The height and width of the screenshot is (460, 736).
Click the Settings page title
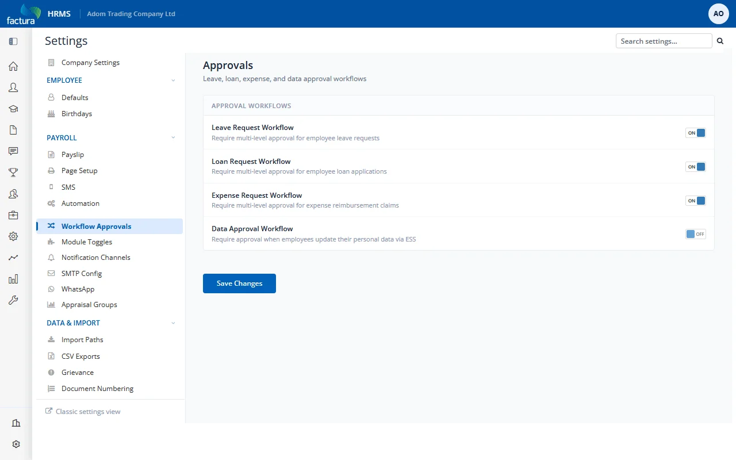click(x=66, y=41)
